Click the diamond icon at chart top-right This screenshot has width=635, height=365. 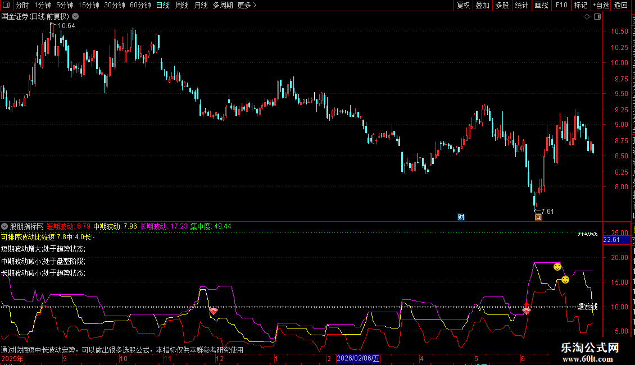[587, 17]
